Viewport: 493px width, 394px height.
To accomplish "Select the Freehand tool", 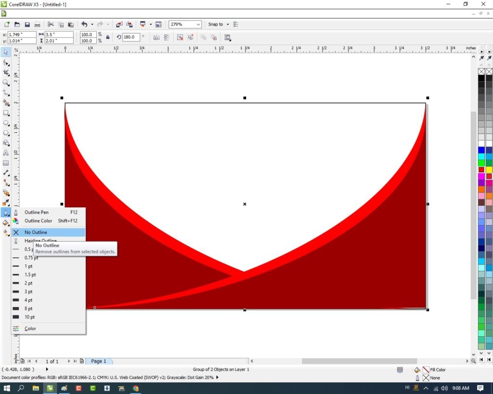I will click(6, 93).
